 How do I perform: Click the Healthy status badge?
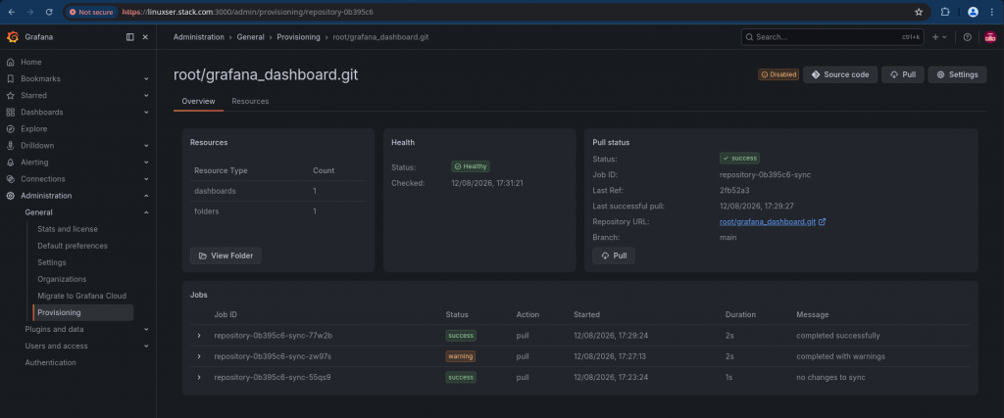click(x=470, y=166)
